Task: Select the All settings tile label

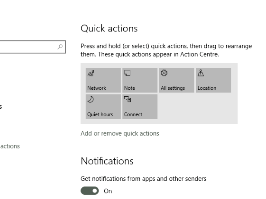Action: pyautogui.click(x=173, y=88)
